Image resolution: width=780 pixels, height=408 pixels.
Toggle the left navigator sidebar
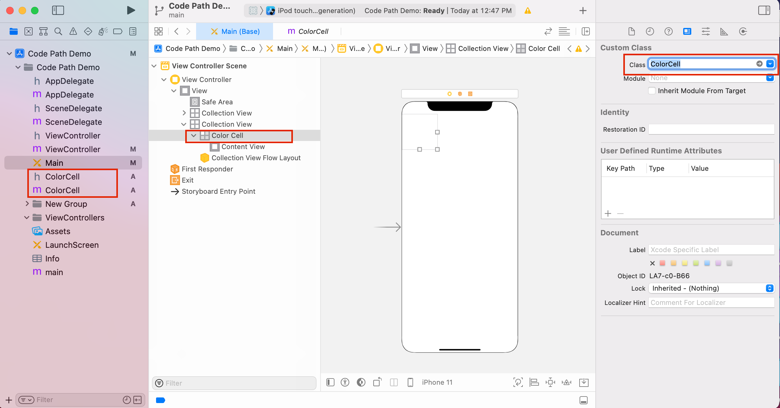pyautogui.click(x=58, y=10)
